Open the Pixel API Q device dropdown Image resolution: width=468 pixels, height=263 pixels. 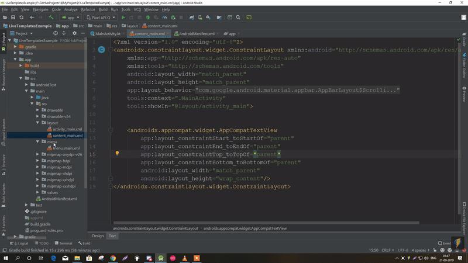tap(101, 18)
